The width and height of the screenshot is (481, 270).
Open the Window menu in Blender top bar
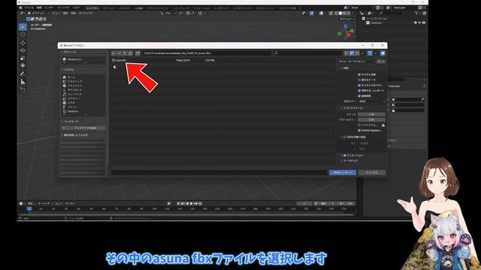(63, 7)
